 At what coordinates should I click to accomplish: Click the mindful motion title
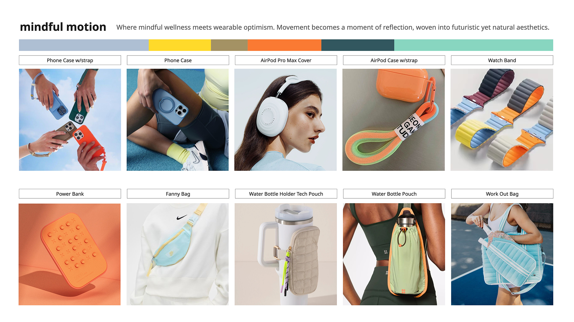(x=63, y=27)
